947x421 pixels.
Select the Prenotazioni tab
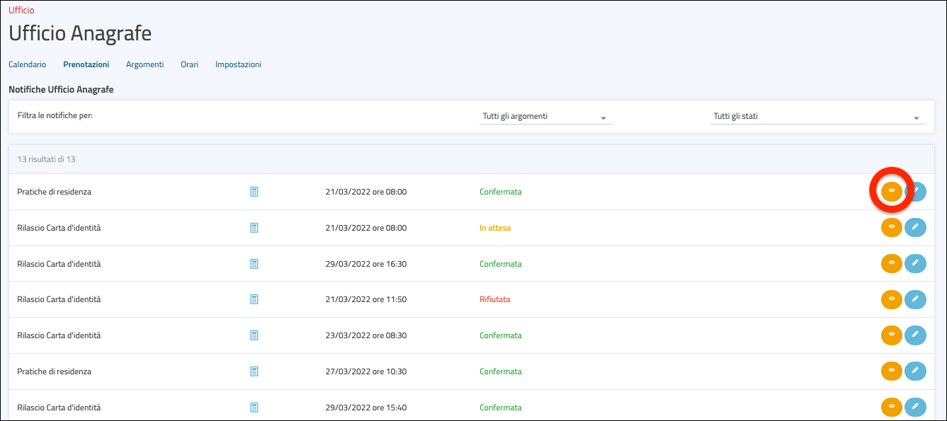(86, 64)
